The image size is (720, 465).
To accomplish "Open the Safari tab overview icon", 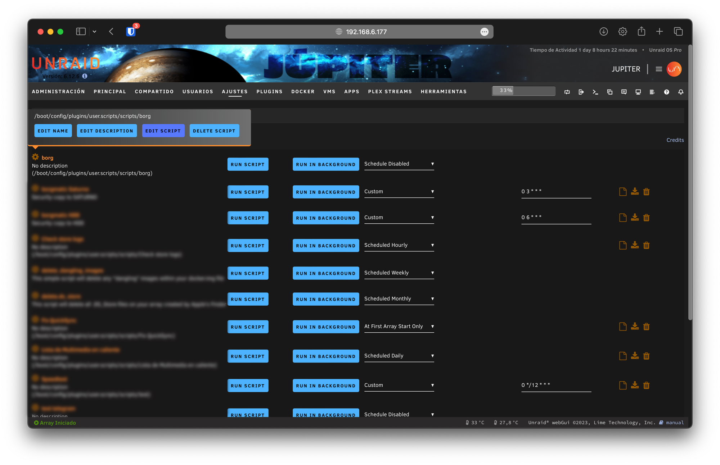I will [678, 32].
